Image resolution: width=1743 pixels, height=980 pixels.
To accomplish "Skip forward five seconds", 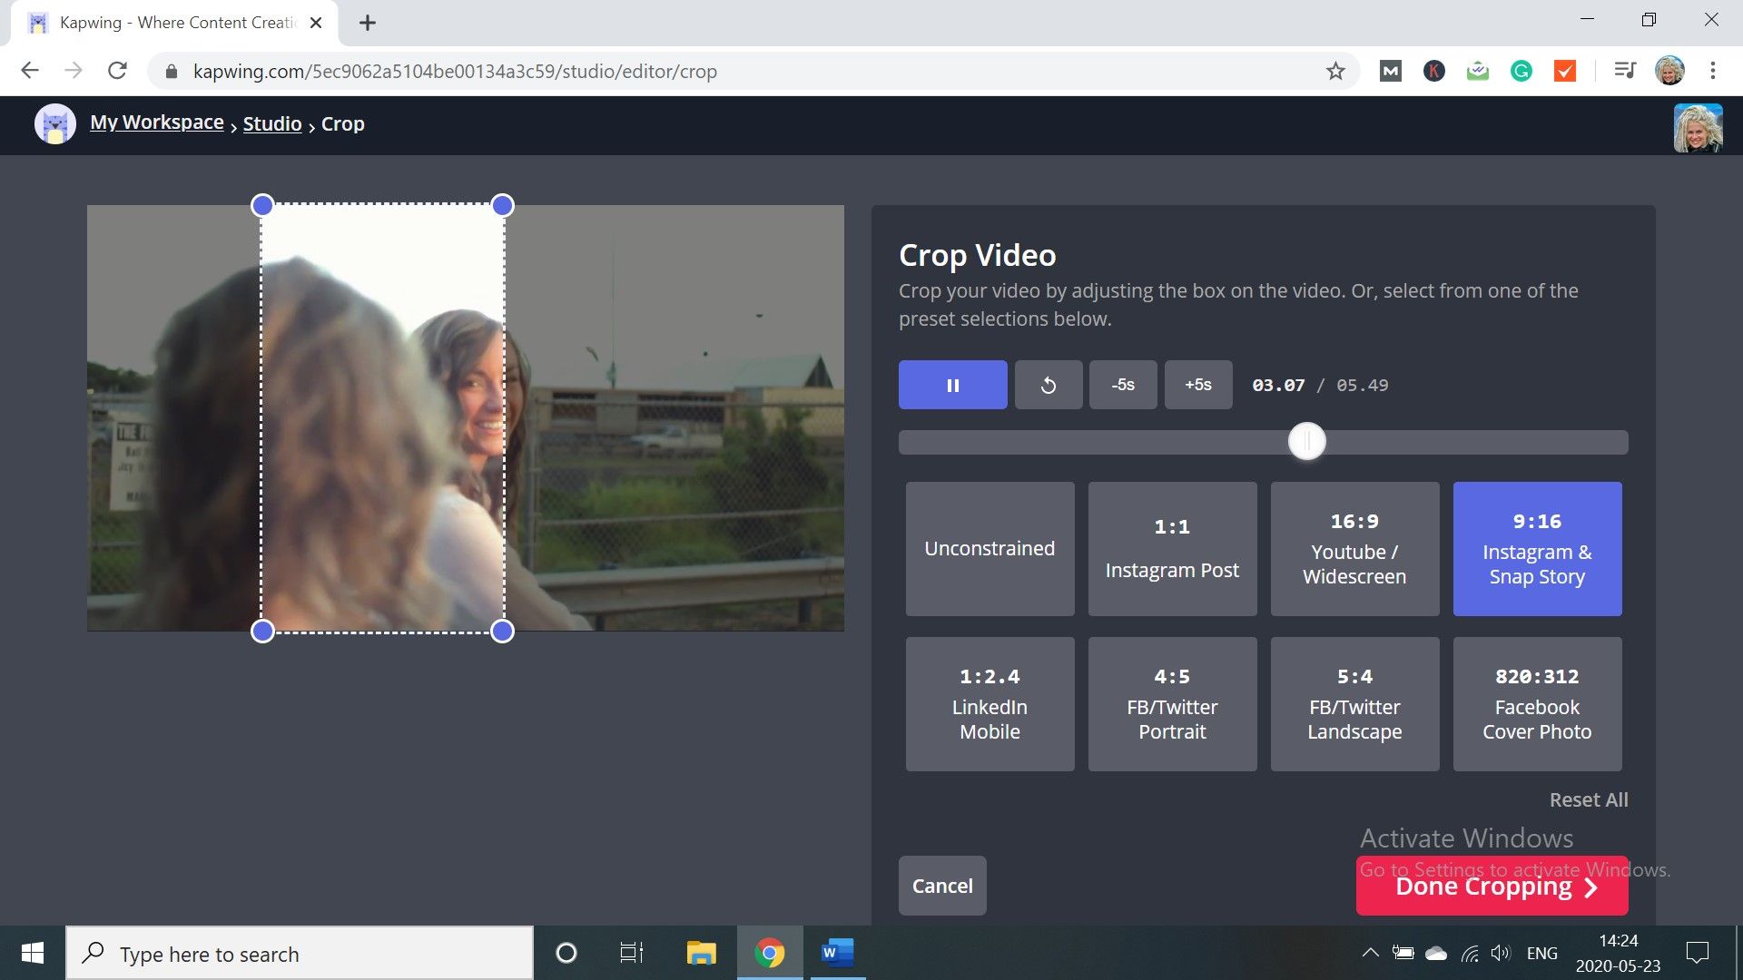I will pos(1197,385).
